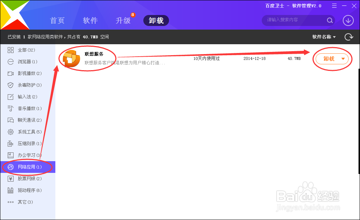Viewport: 360px width, 220px height.
Task: Select the 股票网银 (2) category
Action: tap(28, 179)
